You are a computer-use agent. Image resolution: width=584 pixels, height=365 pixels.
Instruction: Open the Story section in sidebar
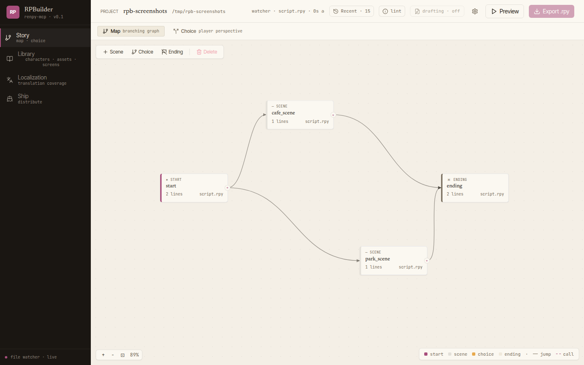click(45, 38)
